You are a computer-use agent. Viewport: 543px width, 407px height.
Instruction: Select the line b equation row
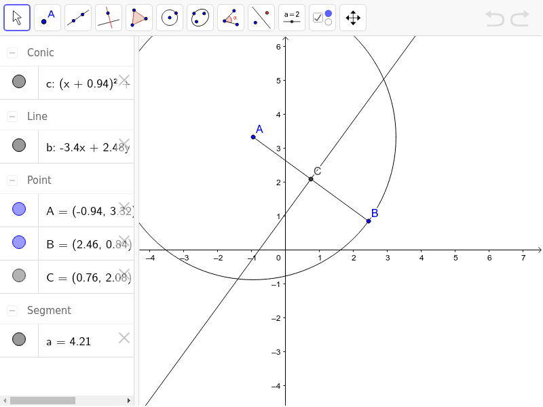pyautogui.click(x=67, y=147)
